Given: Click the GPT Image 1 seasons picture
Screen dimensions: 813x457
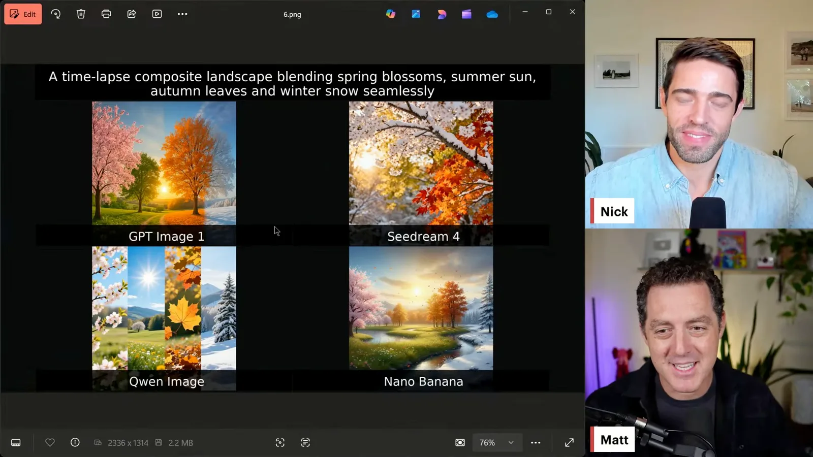Looking at the screenshot, I should pos(164,163).
